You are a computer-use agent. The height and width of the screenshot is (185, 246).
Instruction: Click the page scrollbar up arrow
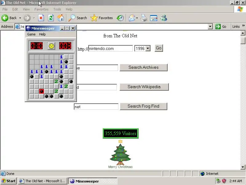[x=243, y=33]
